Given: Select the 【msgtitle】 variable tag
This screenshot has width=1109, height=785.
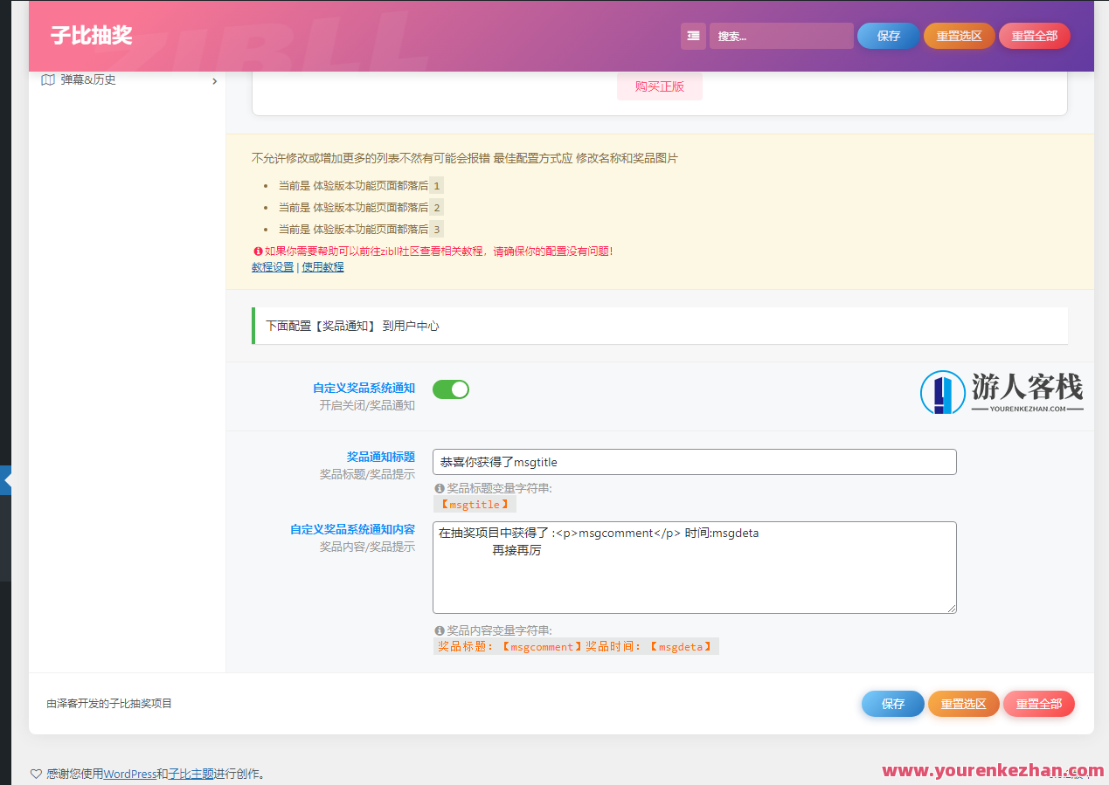Looking at the screenshot, I should coord(475,504).
